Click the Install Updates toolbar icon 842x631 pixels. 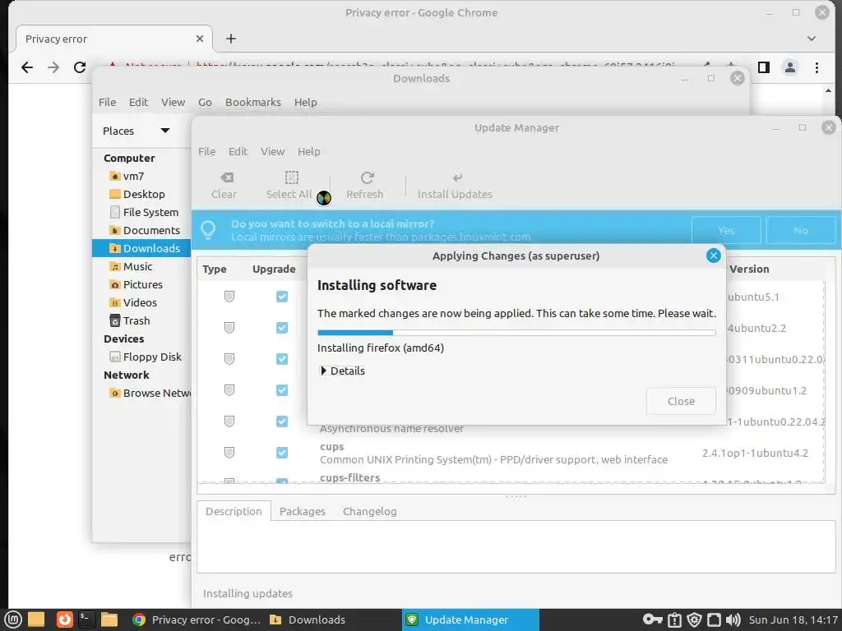pos(455,185)
